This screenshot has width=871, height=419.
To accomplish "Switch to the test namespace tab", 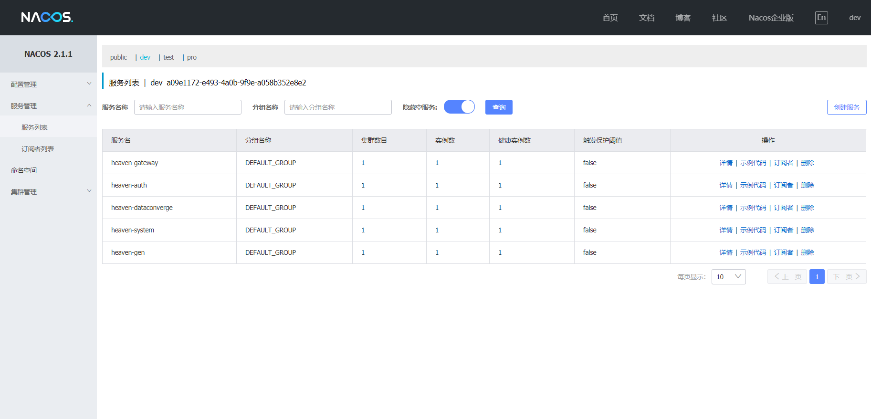I will point(168,57).
